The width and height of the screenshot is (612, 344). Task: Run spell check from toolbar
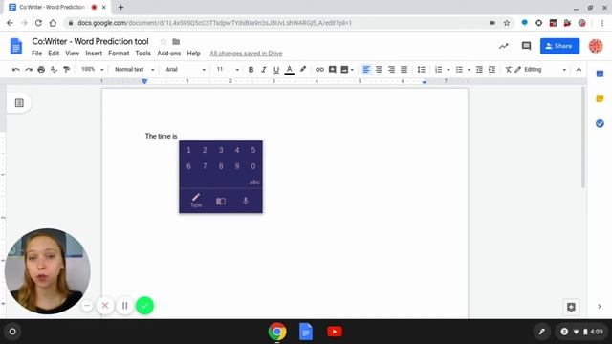(x=54, y=70)
